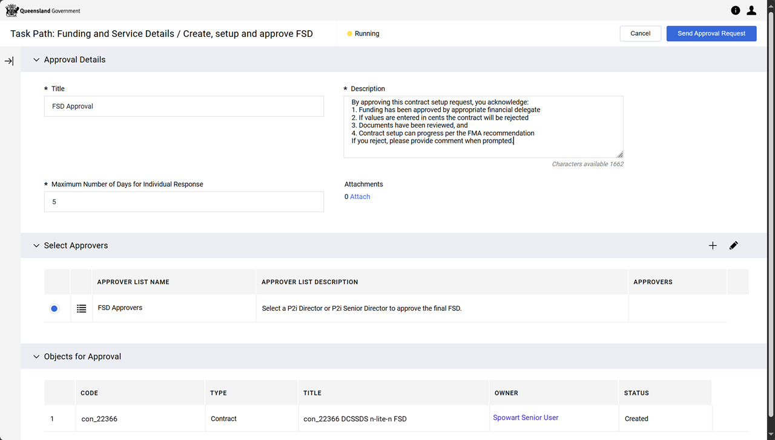Click the pencil edit icon for approvers
The image size is (775, 440).
[x=734, y=245]
